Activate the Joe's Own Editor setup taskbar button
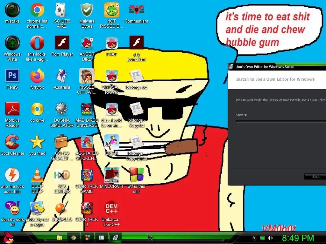Image resolution: width=326 pixels, height=244 pixels. tap(115, 238)
